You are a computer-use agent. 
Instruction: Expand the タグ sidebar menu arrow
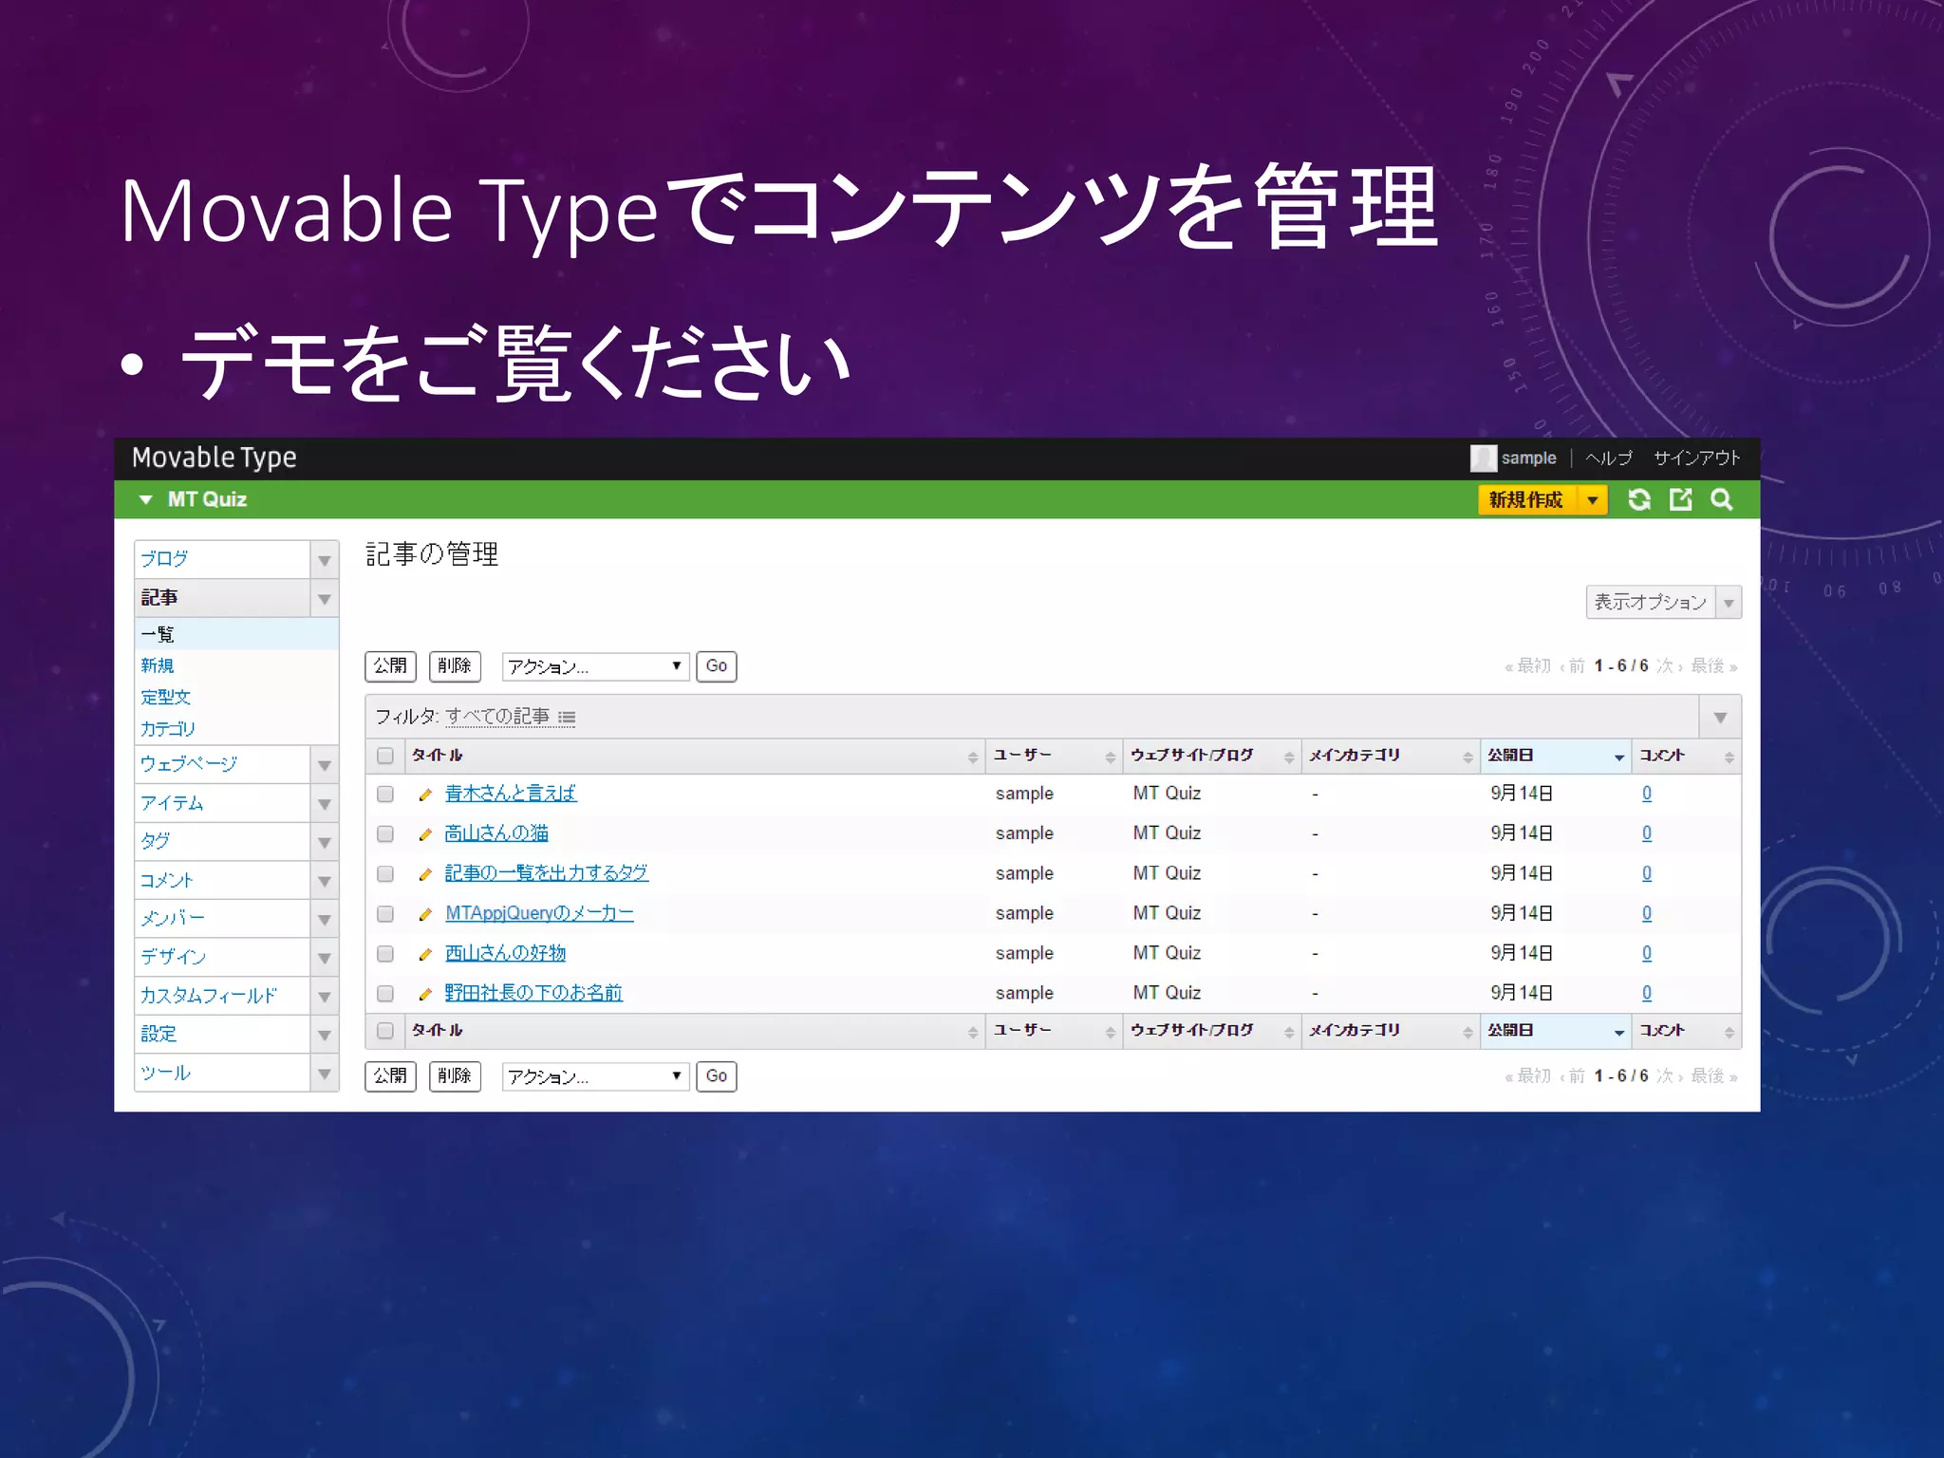click(x=325, y=843)
